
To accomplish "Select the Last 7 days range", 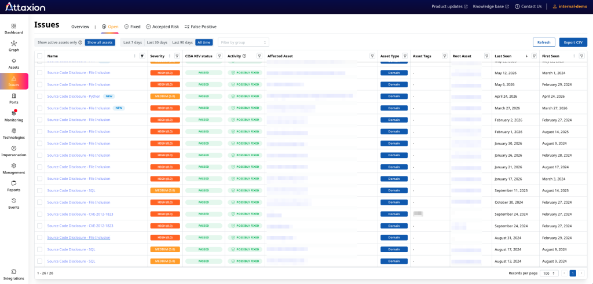I will coord(133,42).
